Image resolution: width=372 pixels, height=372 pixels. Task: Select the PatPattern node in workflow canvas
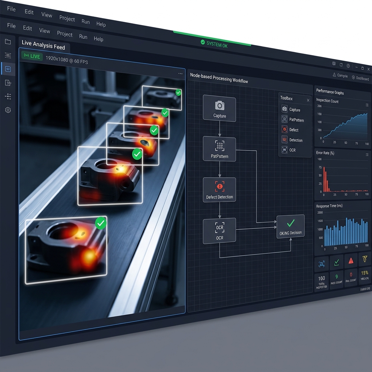219,149
